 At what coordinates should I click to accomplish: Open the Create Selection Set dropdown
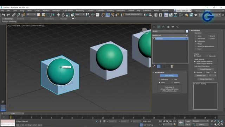(x=134, y=14)
